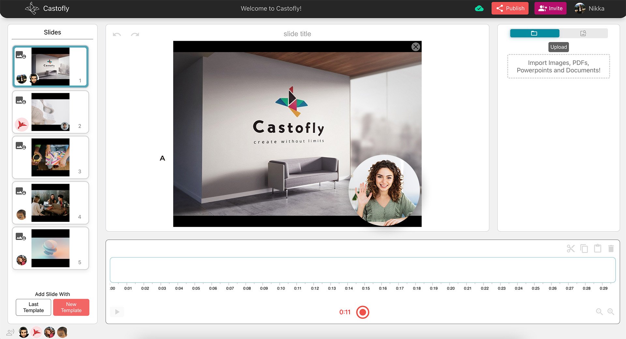Edit the slide title field
Image resolution: width=626 pixels, height=339 pixels.
[x=297, y=34]
